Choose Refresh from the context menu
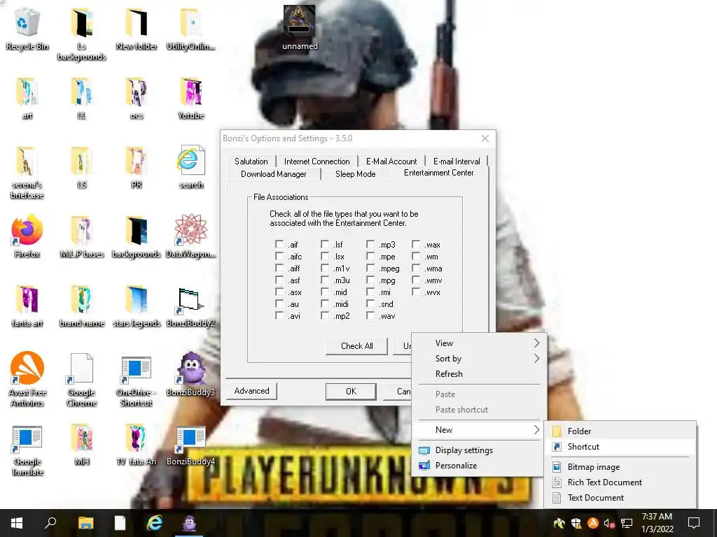The image size is (717, 537). tap(479, 374)
